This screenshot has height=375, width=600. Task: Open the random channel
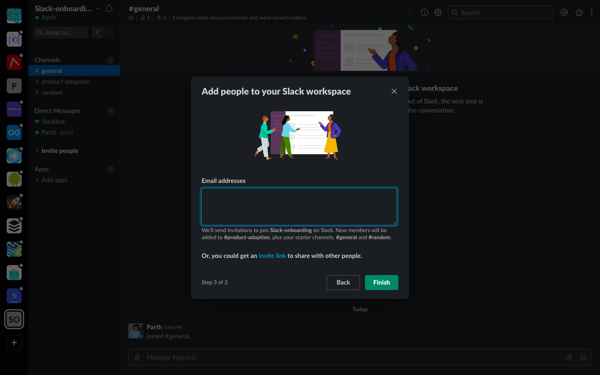pos(74,92)
